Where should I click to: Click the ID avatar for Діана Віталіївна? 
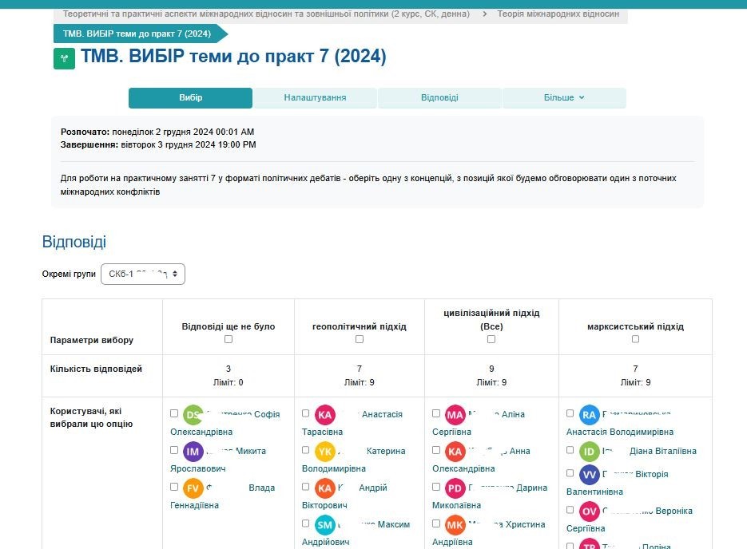[x=590, y=452]
